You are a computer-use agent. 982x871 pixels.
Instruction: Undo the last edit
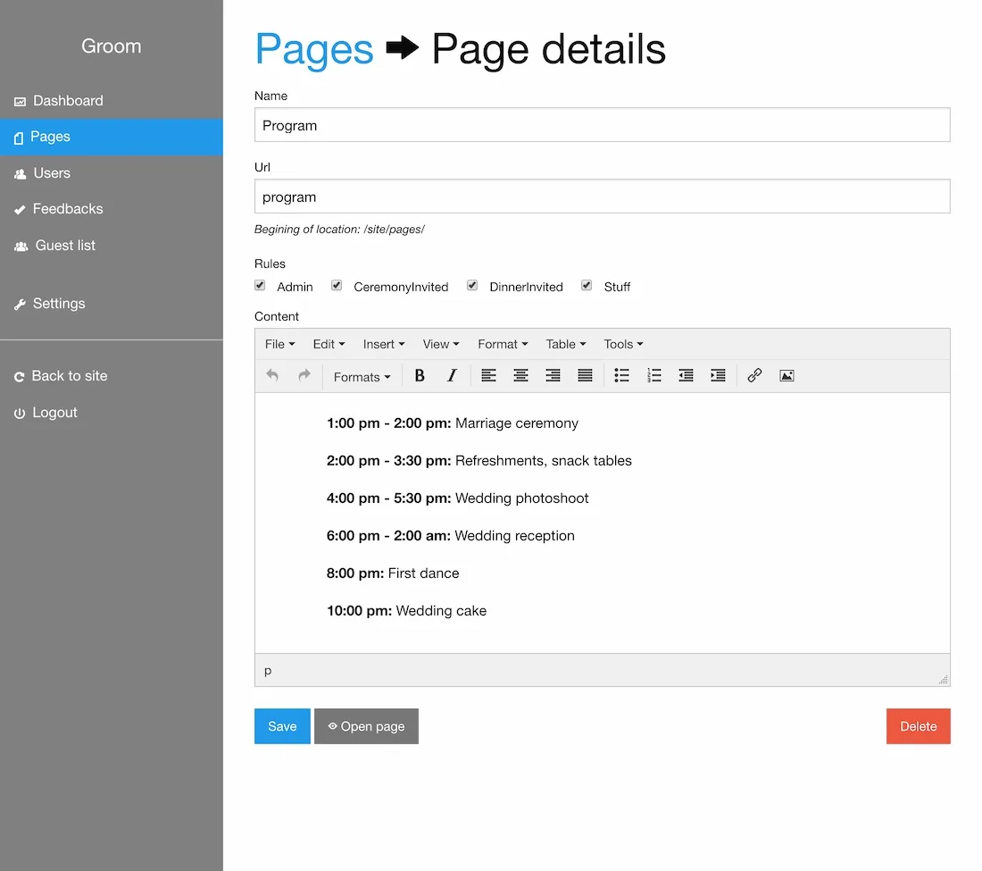(272, 376)
